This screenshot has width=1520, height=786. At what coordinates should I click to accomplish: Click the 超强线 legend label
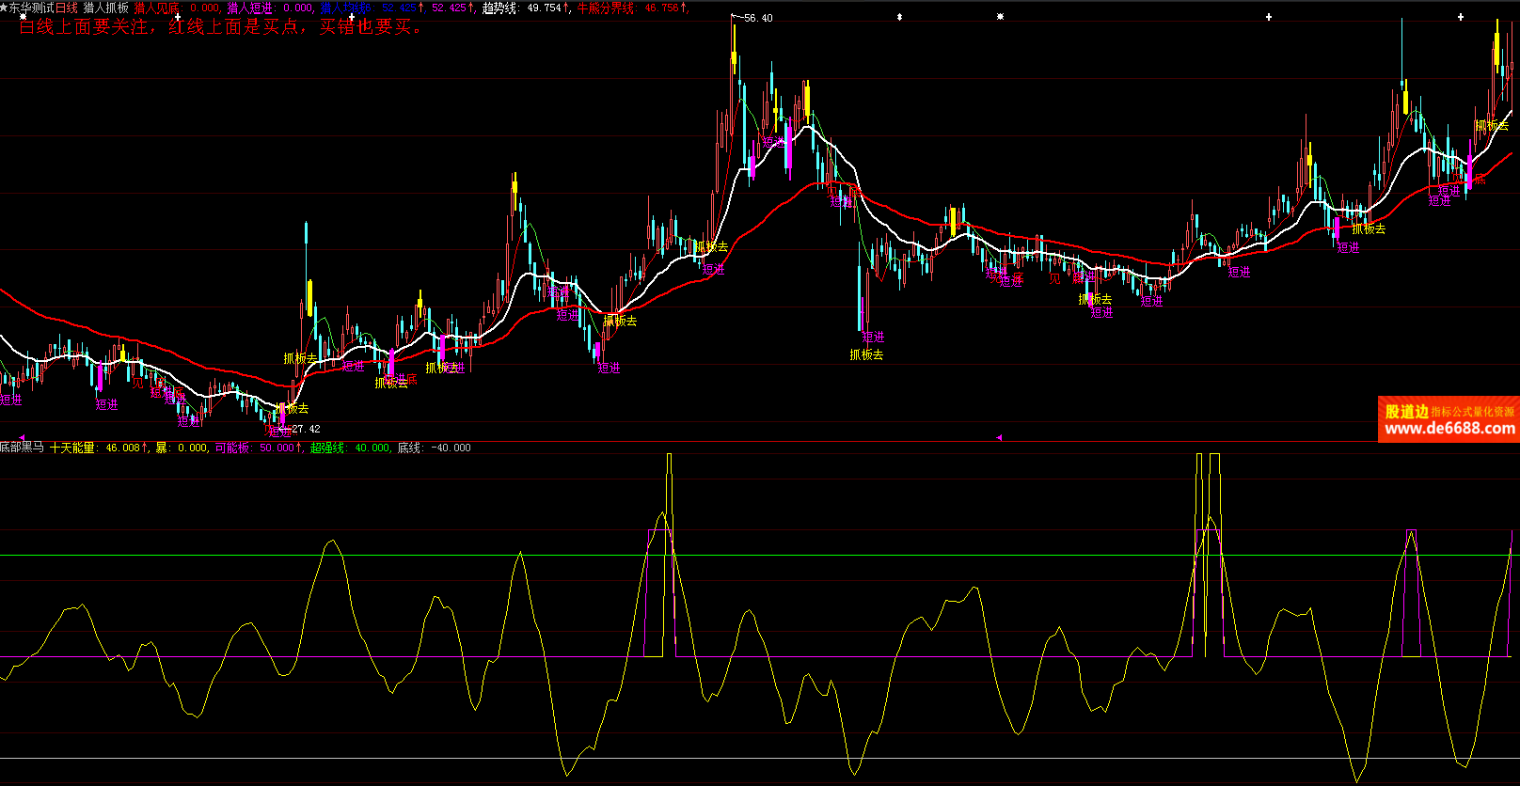coord(329,448)
